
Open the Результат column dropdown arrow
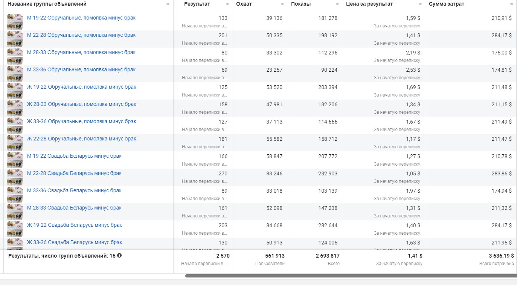click(x=227, y=5)
